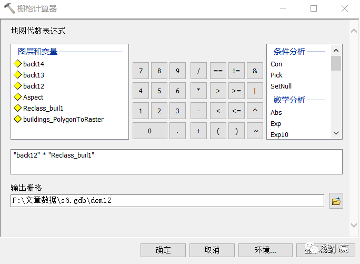Insert a closing parenthesis

tap(236, 131)
